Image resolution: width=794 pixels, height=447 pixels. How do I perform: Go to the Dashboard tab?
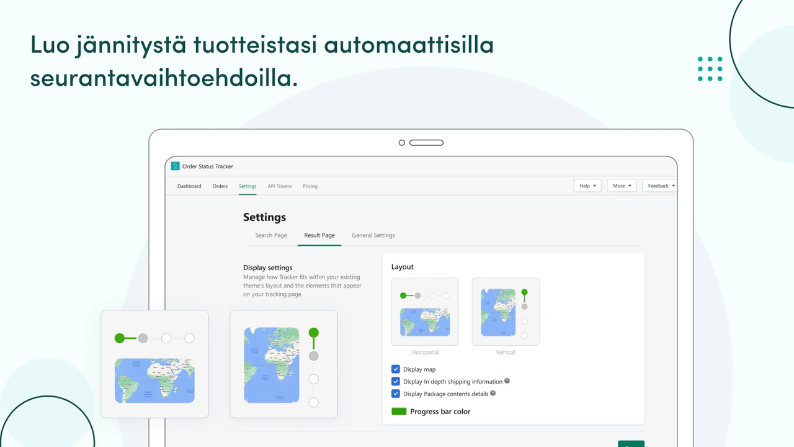189,186
